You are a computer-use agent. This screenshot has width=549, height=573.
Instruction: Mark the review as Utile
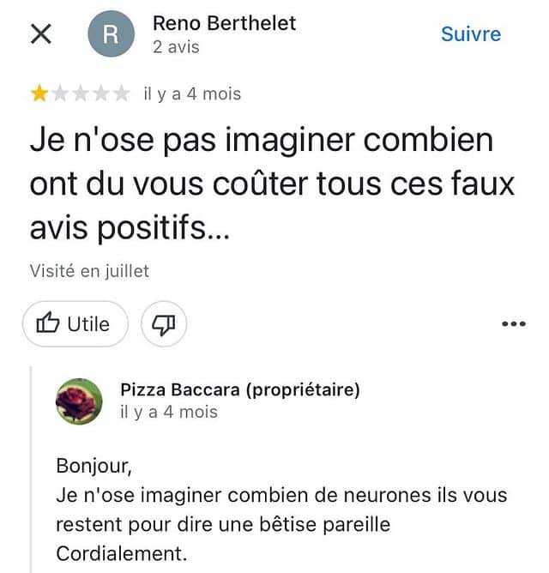[75, 323]
